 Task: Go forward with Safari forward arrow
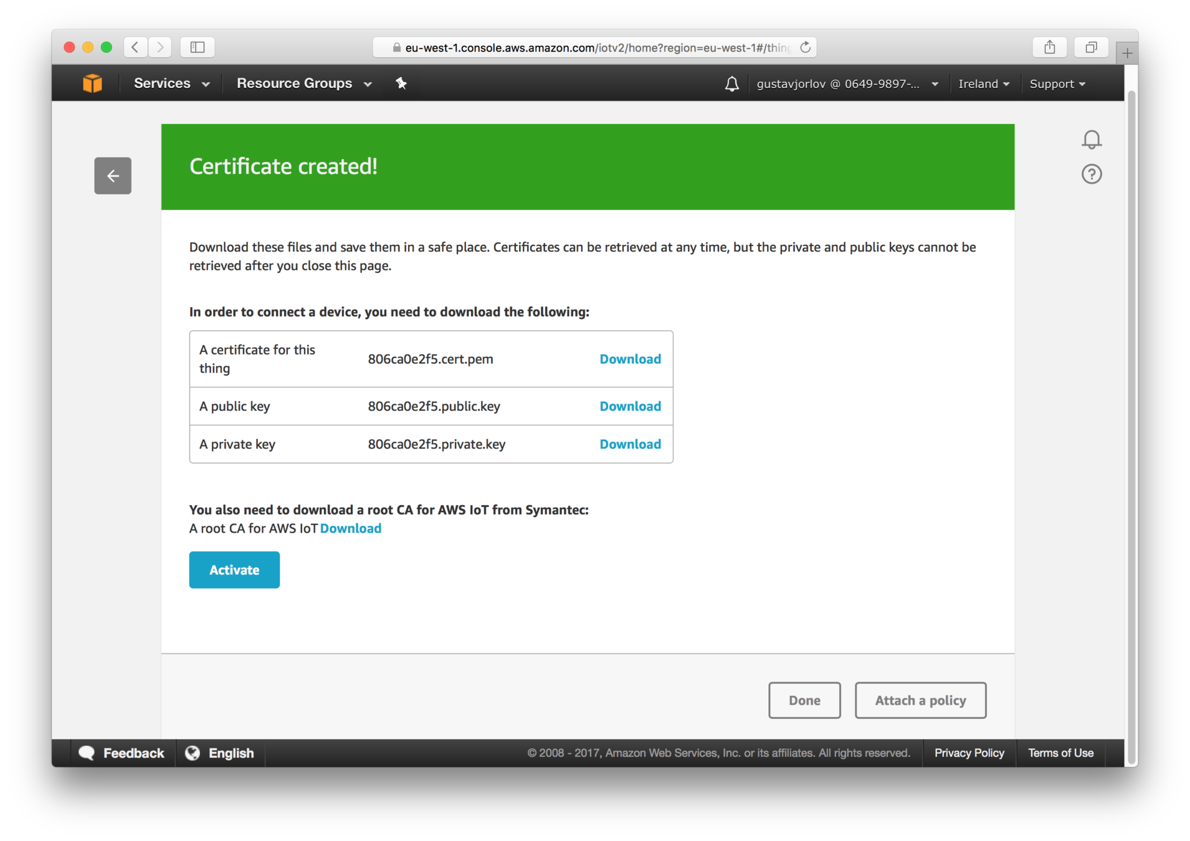[160, 47]
